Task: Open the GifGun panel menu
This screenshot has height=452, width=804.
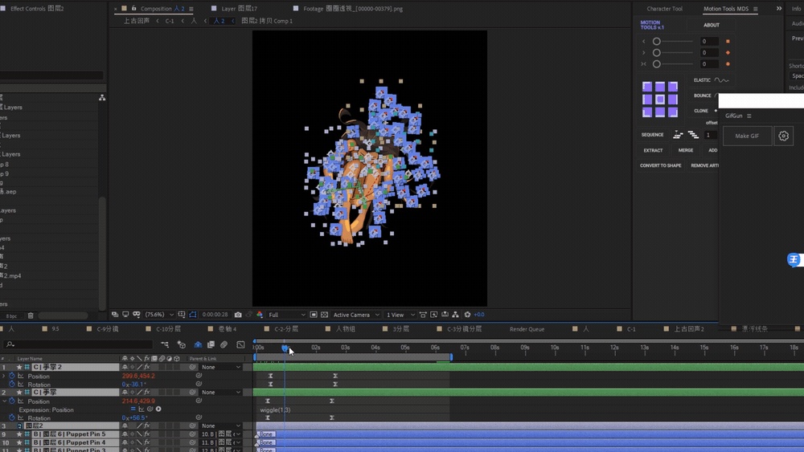Action: (x=749, y=116)
